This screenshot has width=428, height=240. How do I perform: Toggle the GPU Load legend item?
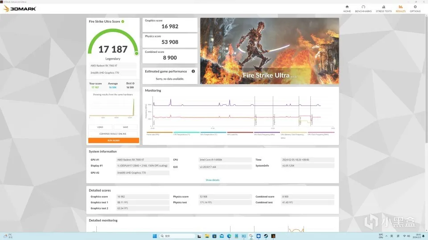(x=240, y=134)
